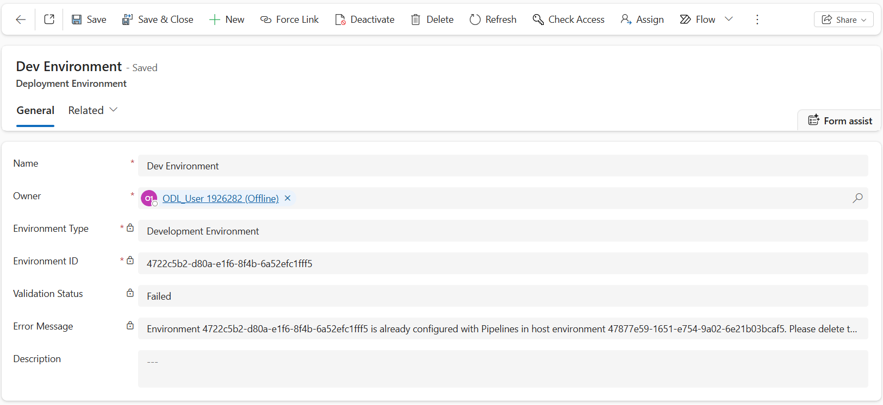Expand the Flow dropdown chevron
This screenshot has height=405, width=883.
coord(729,19)
